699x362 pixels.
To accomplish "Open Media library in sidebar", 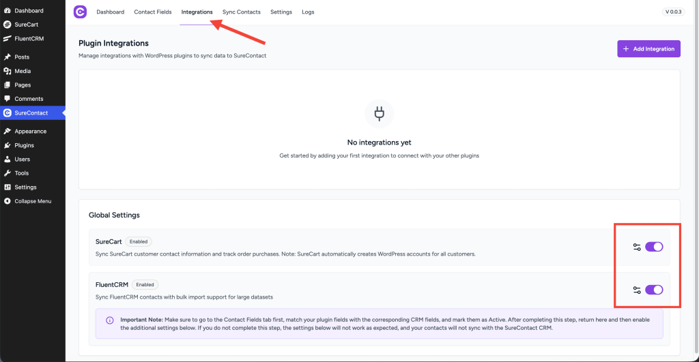I will (23, 71).
